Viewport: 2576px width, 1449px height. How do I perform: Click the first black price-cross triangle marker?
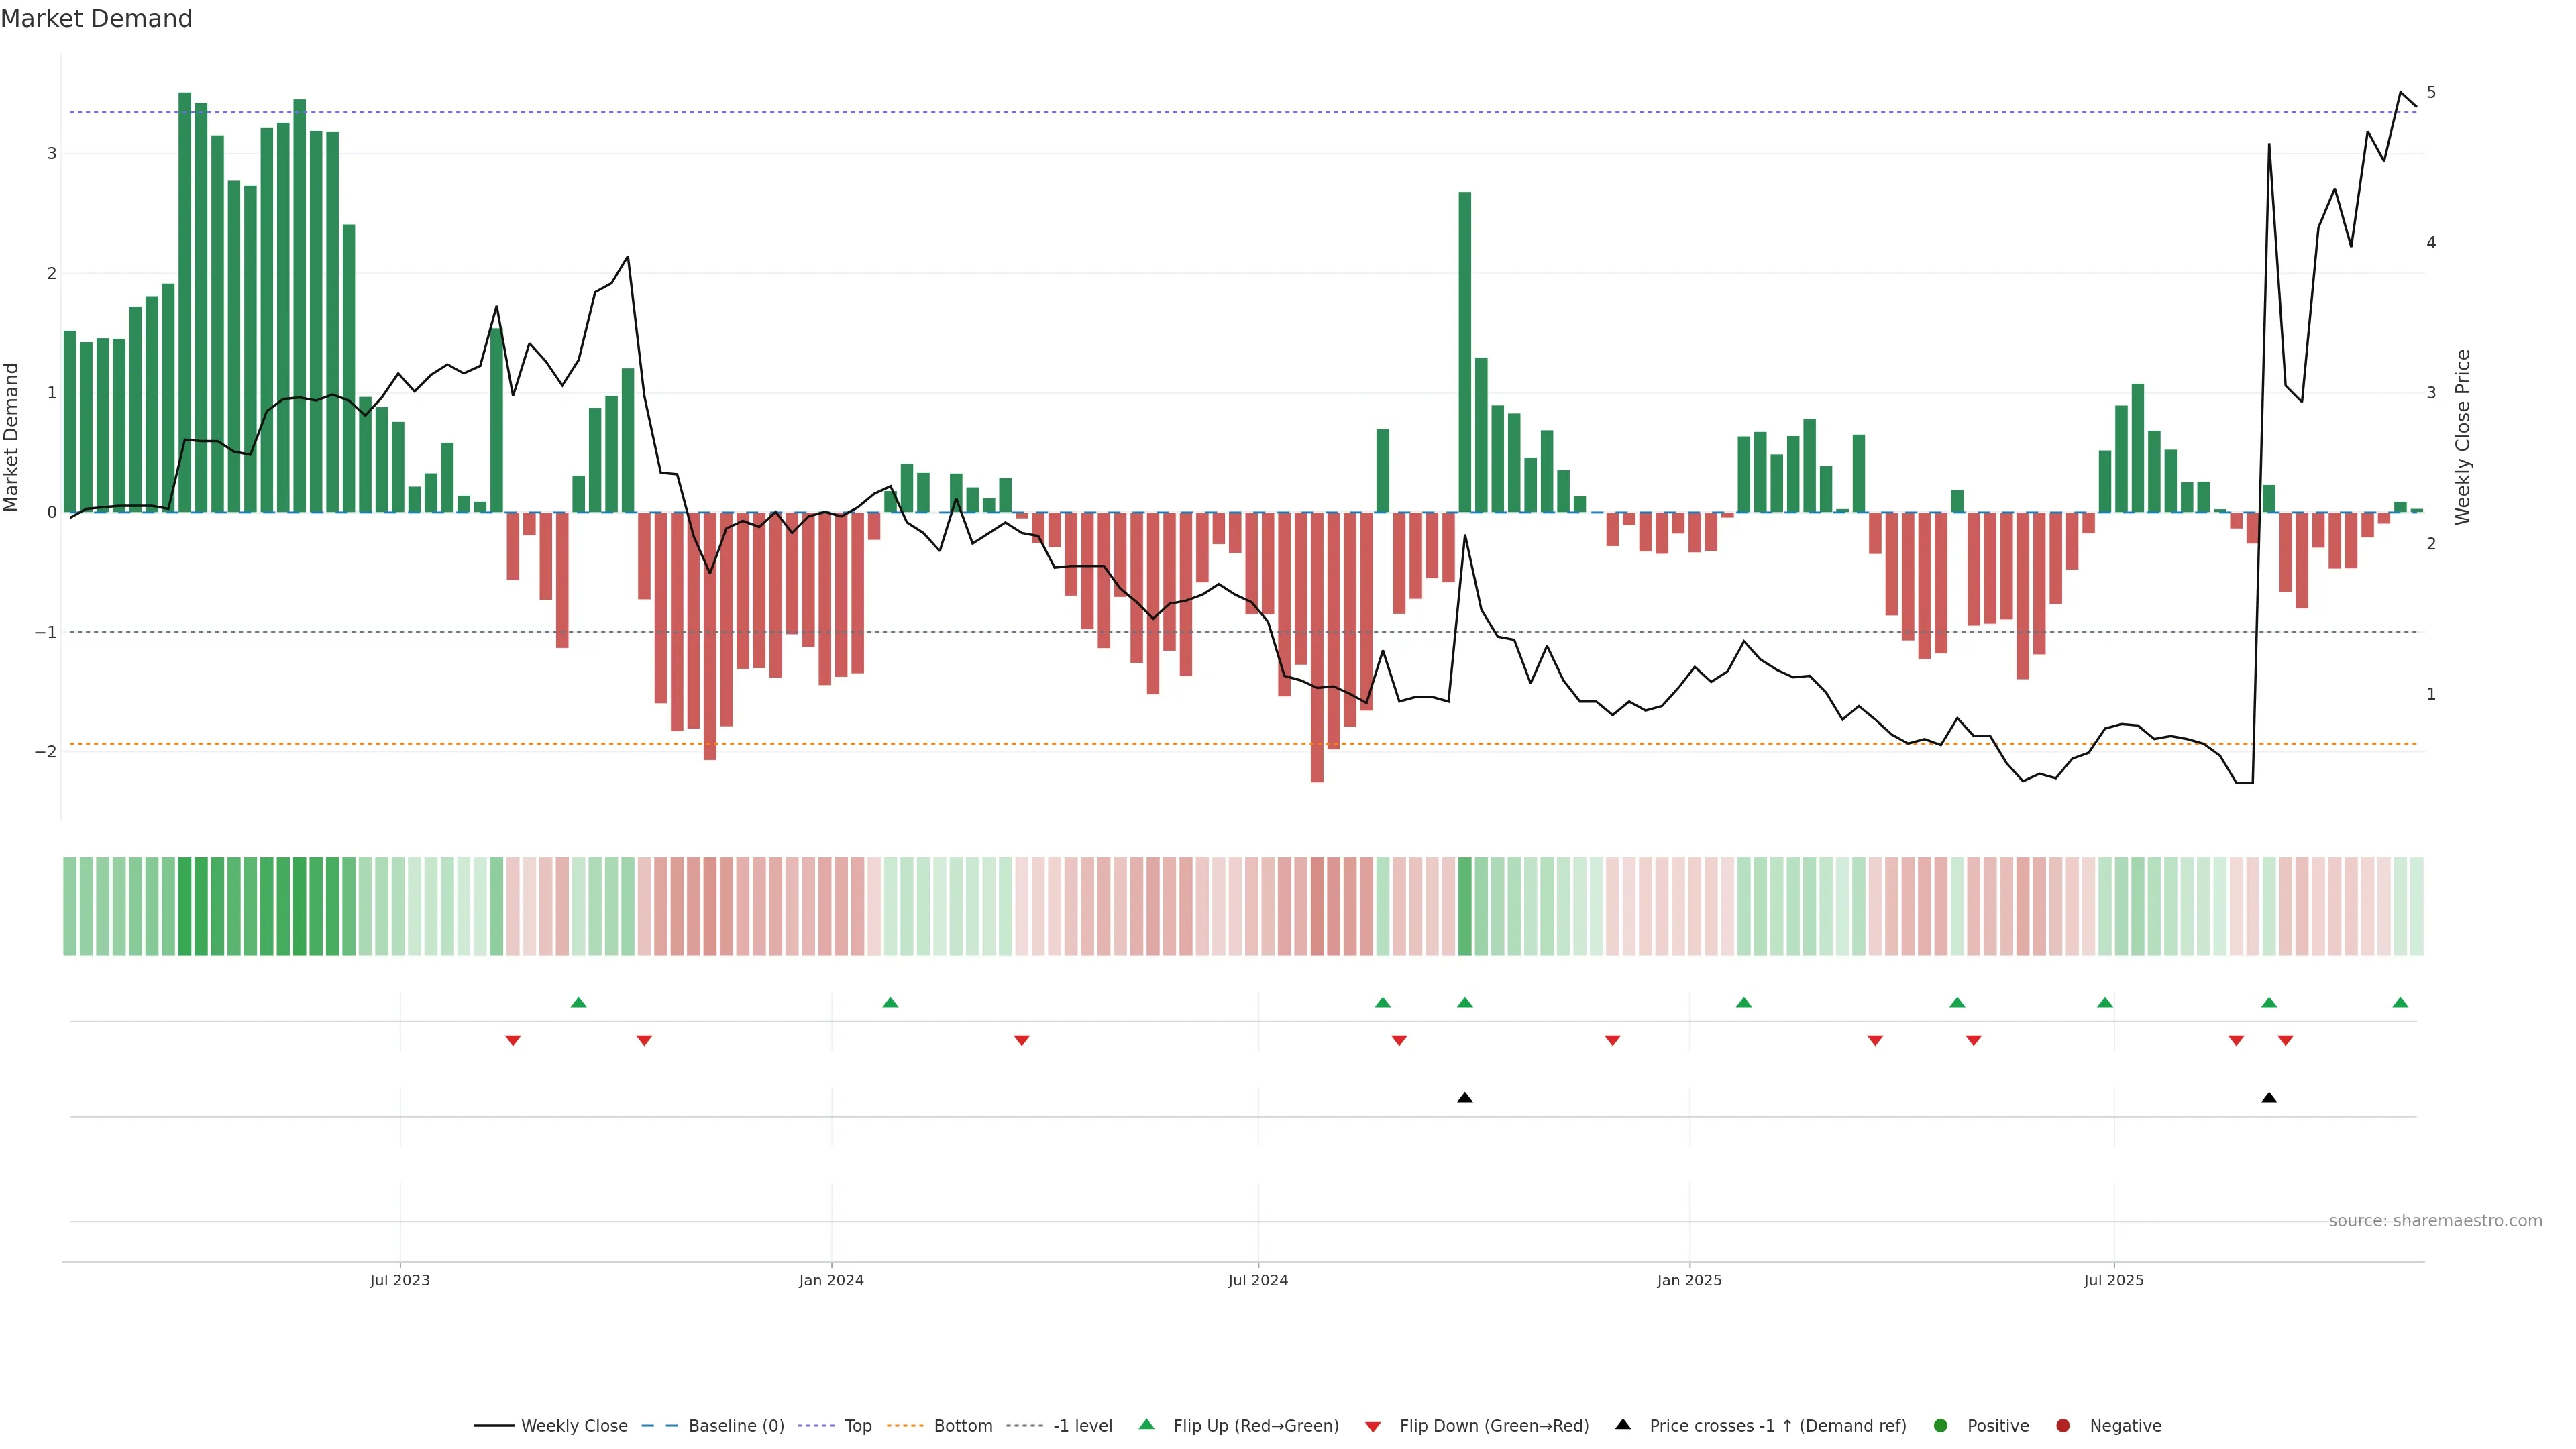pyautogui.click(x=1465, y=1098)
